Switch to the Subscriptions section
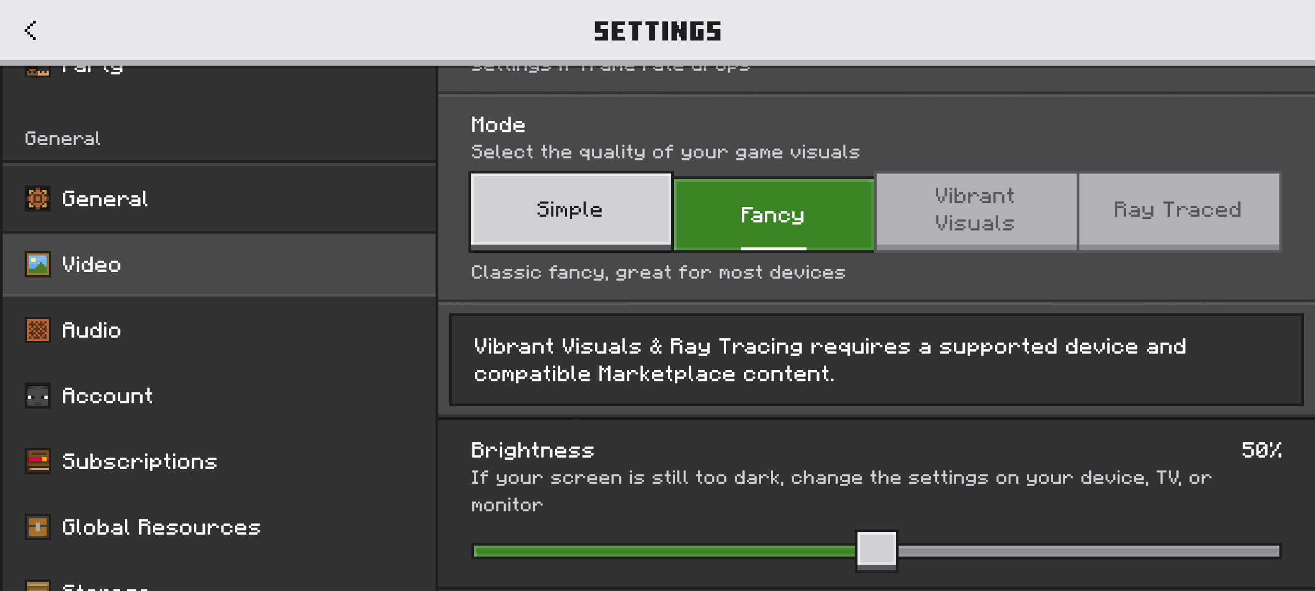 tap(219, 461)
